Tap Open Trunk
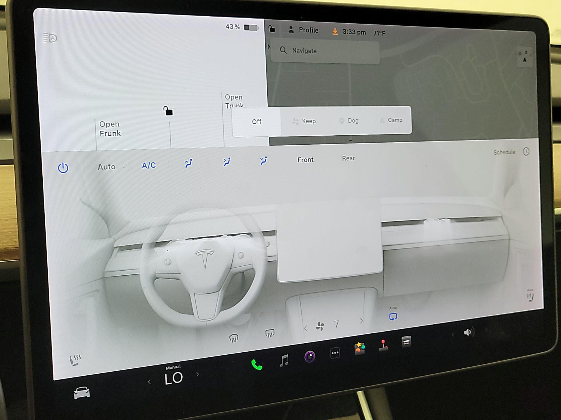The height and width of the screenshot is (420, 561). tap(234, 101)
